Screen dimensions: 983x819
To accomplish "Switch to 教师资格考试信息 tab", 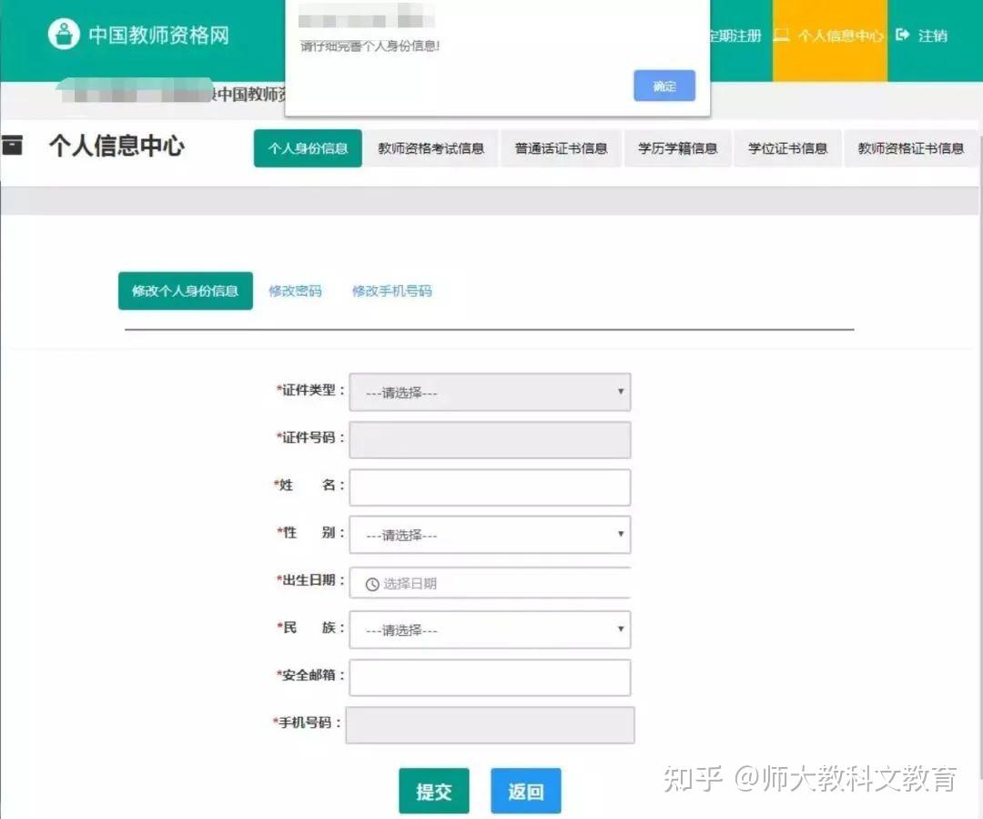I will tap(431, 148).
